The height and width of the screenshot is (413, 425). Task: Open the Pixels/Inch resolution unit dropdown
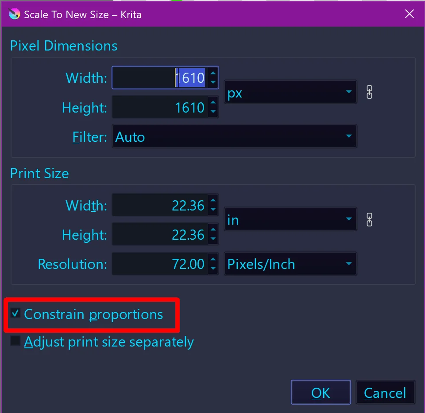290,264
